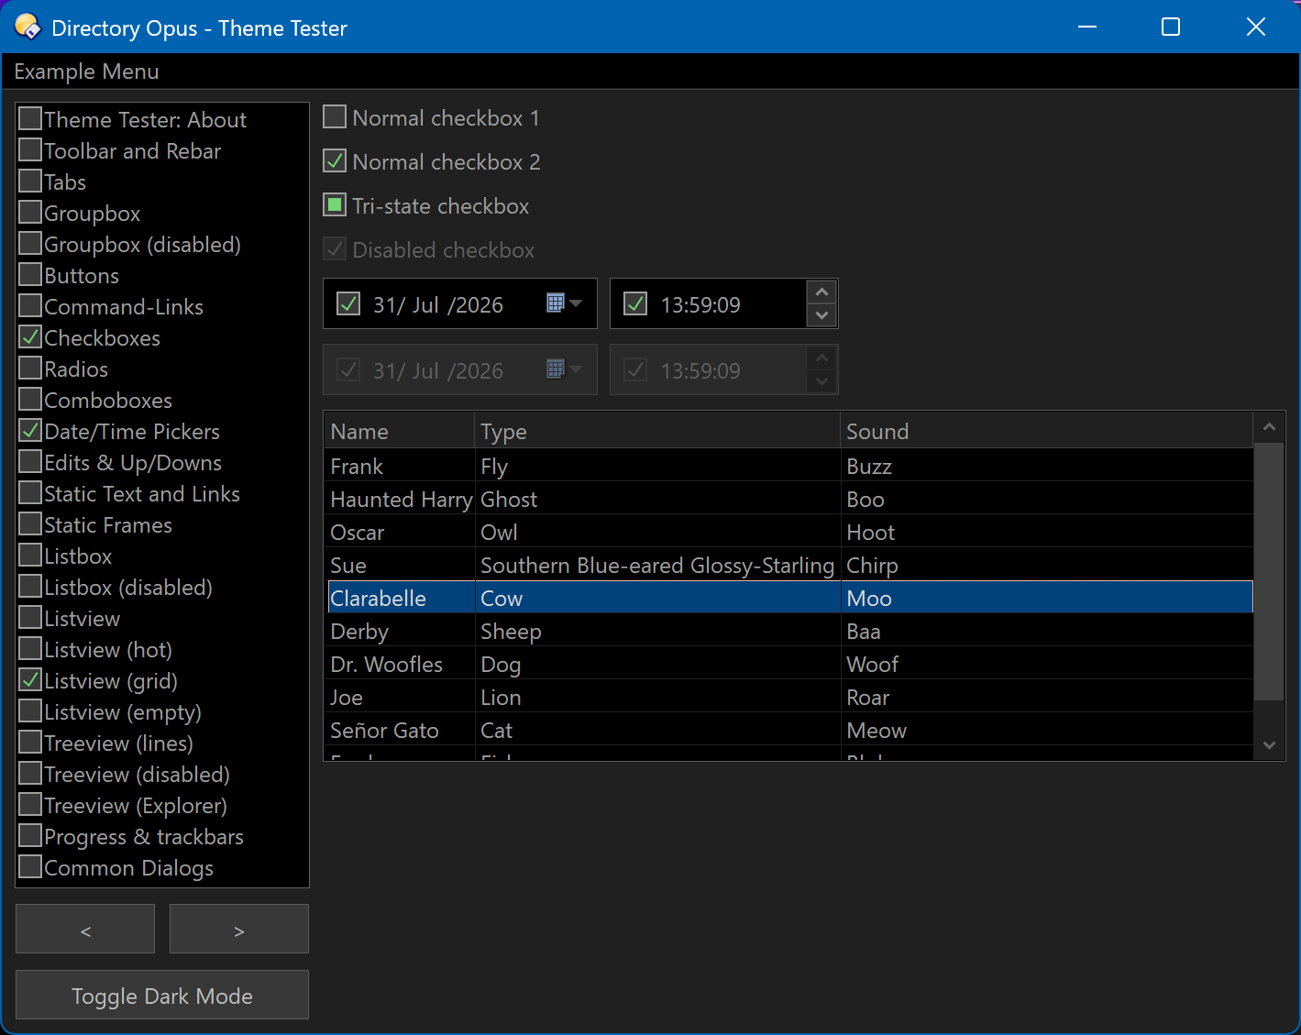Open the Example Menu
This screenshot has height=1035, width=1301.
pos(86,72)
